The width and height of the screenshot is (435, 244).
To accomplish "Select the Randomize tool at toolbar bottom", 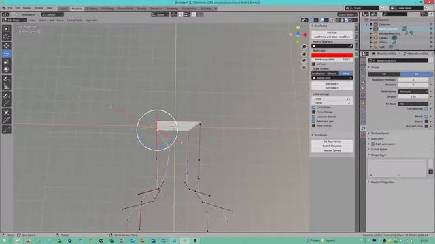I will pyautogui.click(x=6, y=129).
